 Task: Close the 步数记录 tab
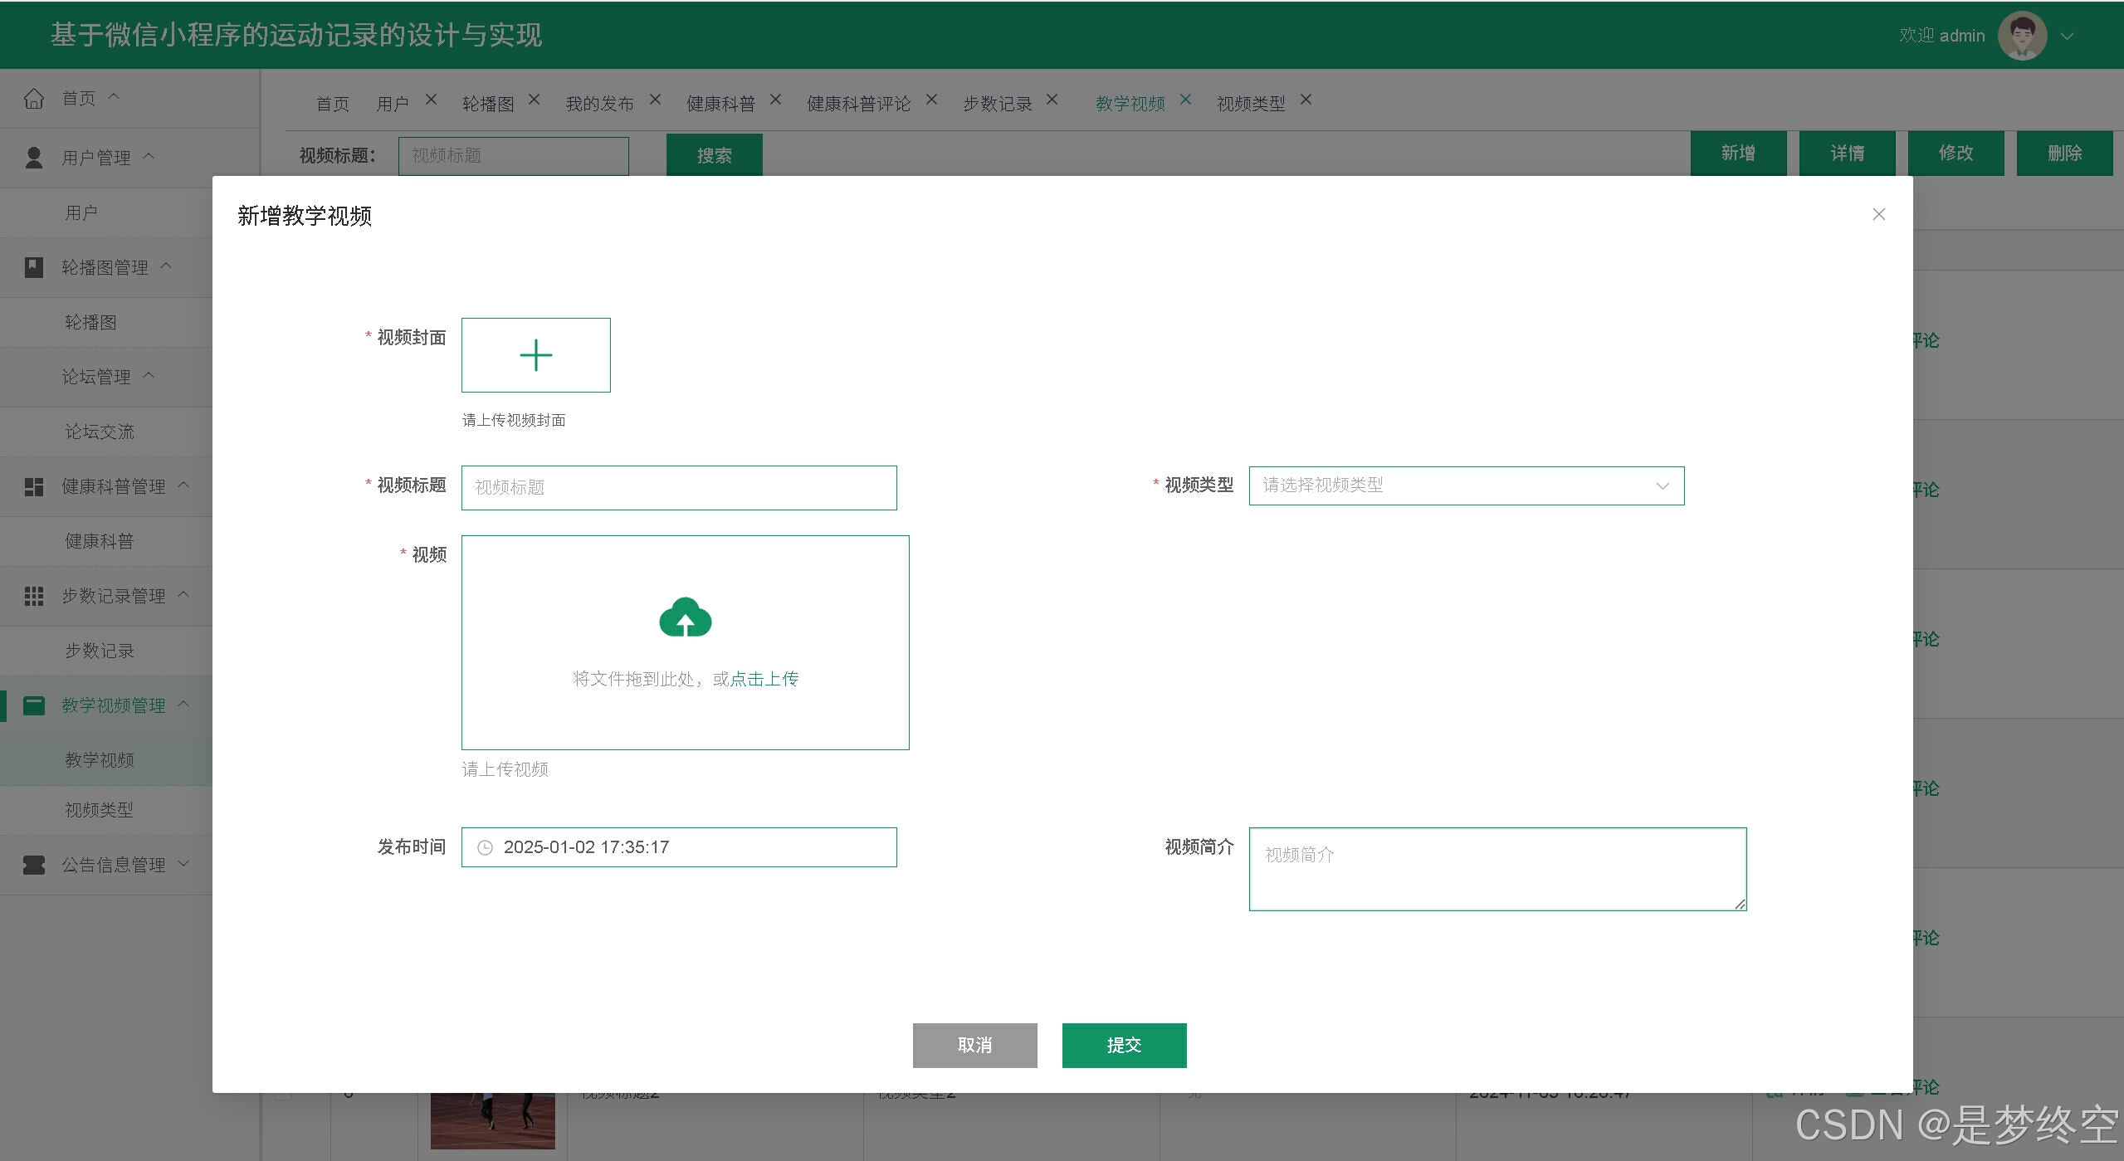[1052, 100]
